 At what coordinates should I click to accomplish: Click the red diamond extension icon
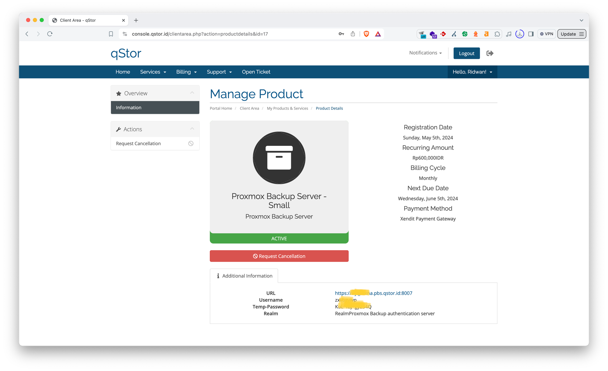443,34
